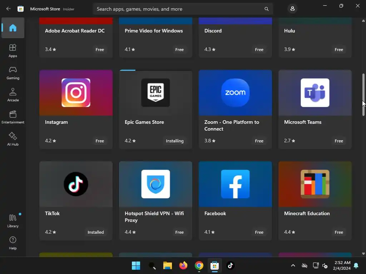Open the taskbar clock showing 2:52 AM

click(x=342, y=265)
